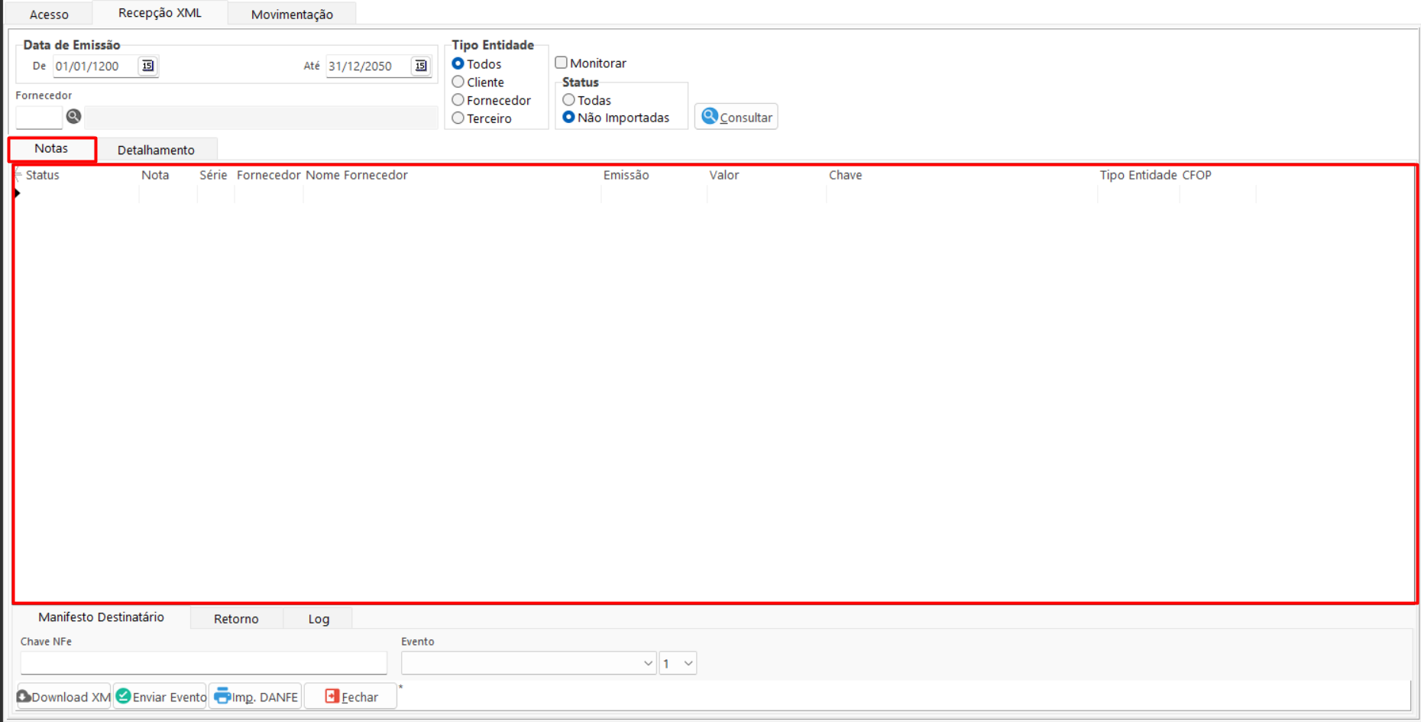Switch to the Retorno tab
The image size is (1421, 722).
coord(236,619)
